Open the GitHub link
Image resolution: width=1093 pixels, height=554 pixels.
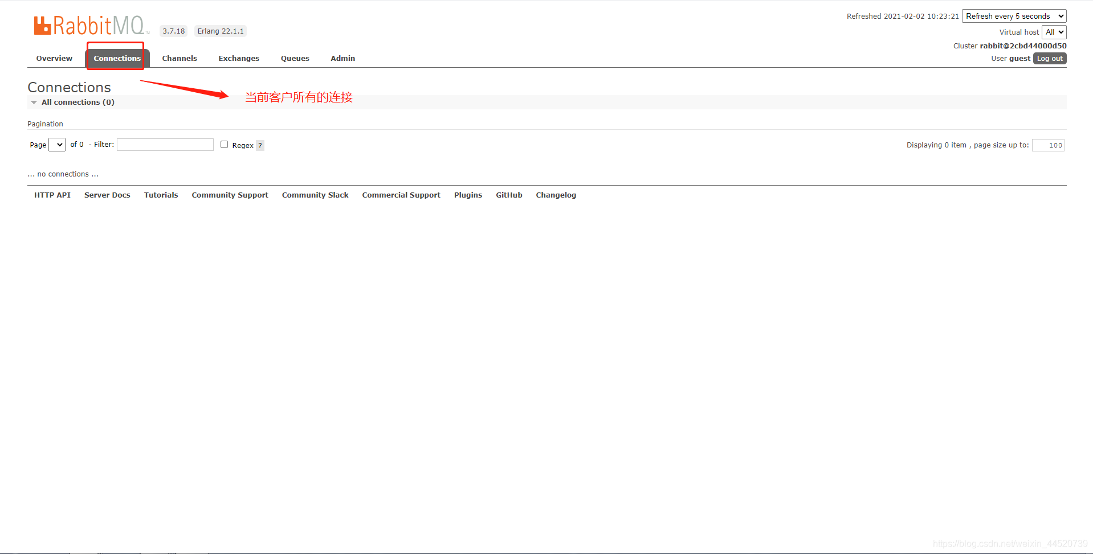(509, 195)
